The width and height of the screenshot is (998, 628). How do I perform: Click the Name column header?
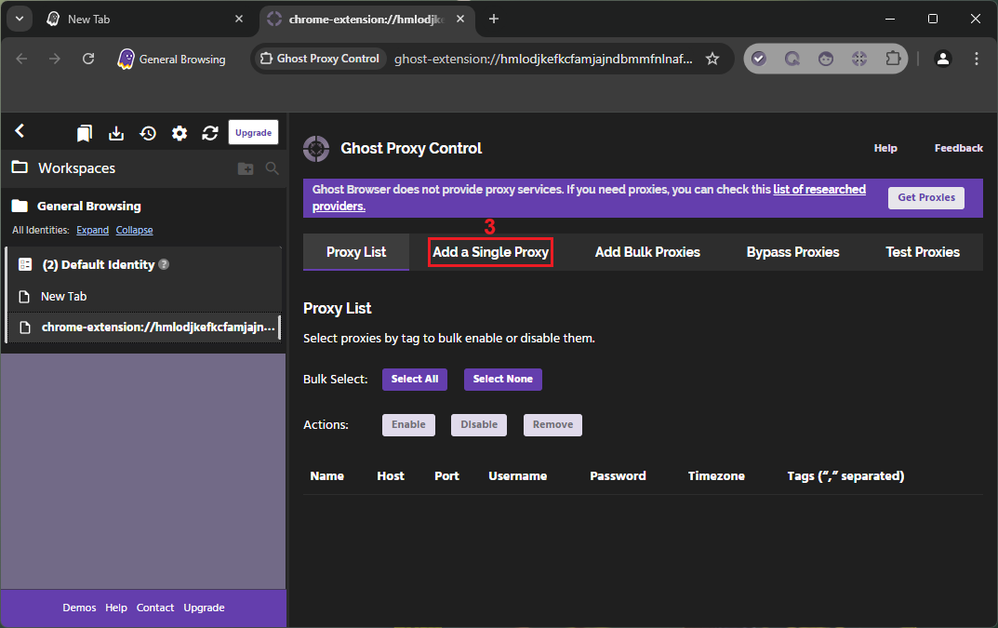click(327, 475)
